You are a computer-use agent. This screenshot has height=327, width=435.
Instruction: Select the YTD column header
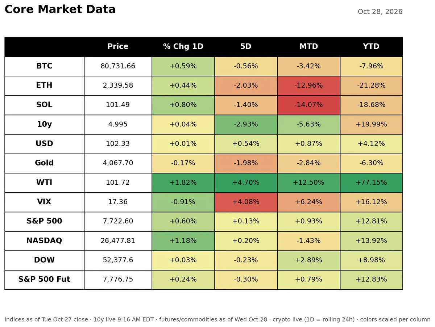371,47
